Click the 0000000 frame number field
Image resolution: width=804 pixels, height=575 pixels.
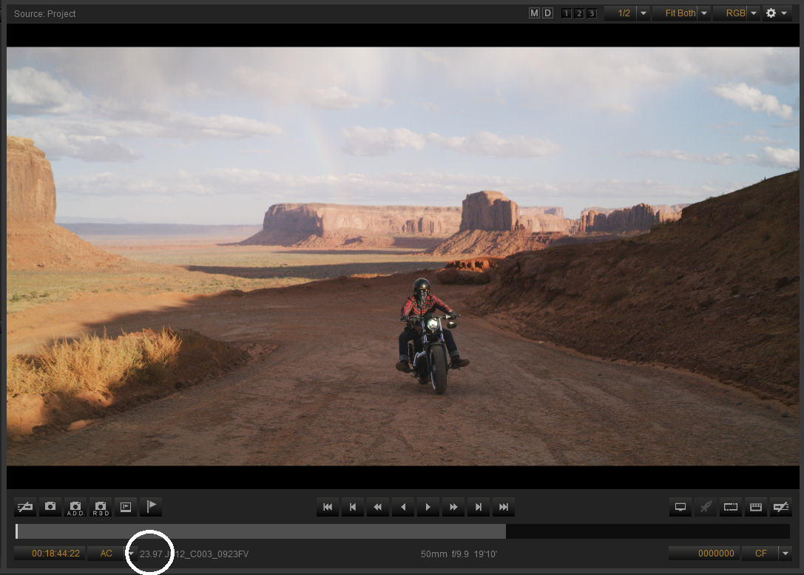(x=705, y=554)
